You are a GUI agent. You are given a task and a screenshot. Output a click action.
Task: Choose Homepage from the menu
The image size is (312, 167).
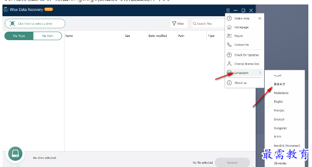244,27
